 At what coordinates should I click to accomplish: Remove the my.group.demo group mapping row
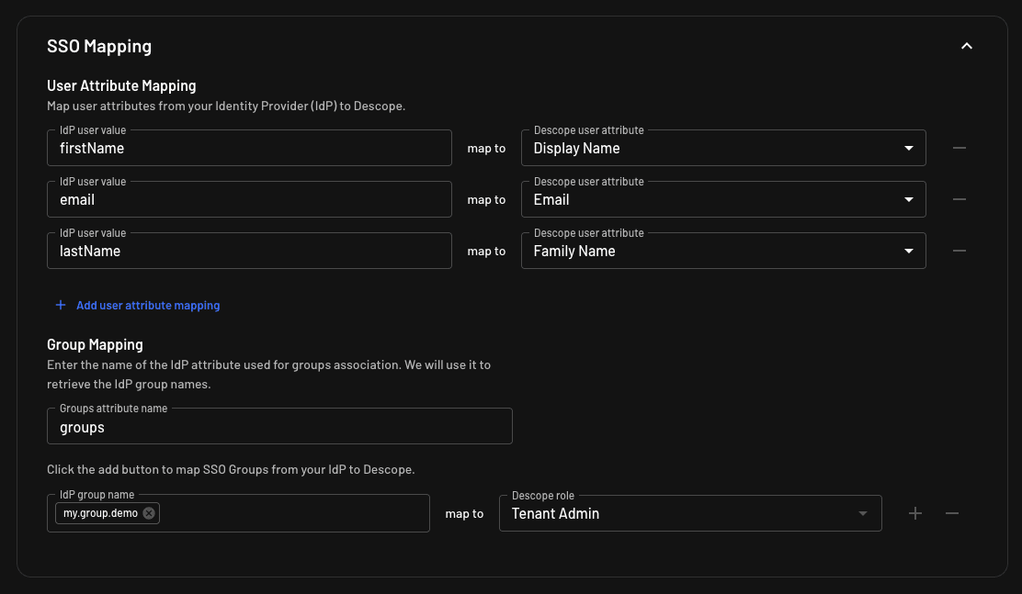952,513
